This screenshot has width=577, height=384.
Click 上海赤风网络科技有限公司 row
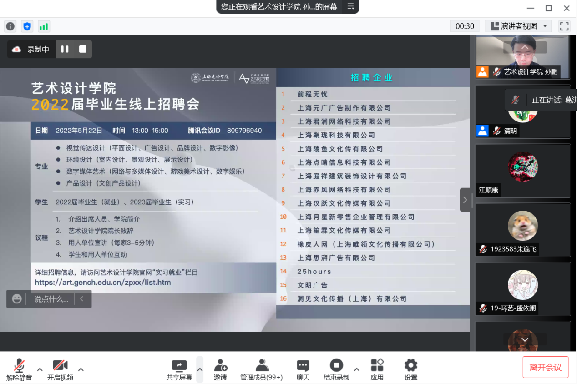coord(344,190)
